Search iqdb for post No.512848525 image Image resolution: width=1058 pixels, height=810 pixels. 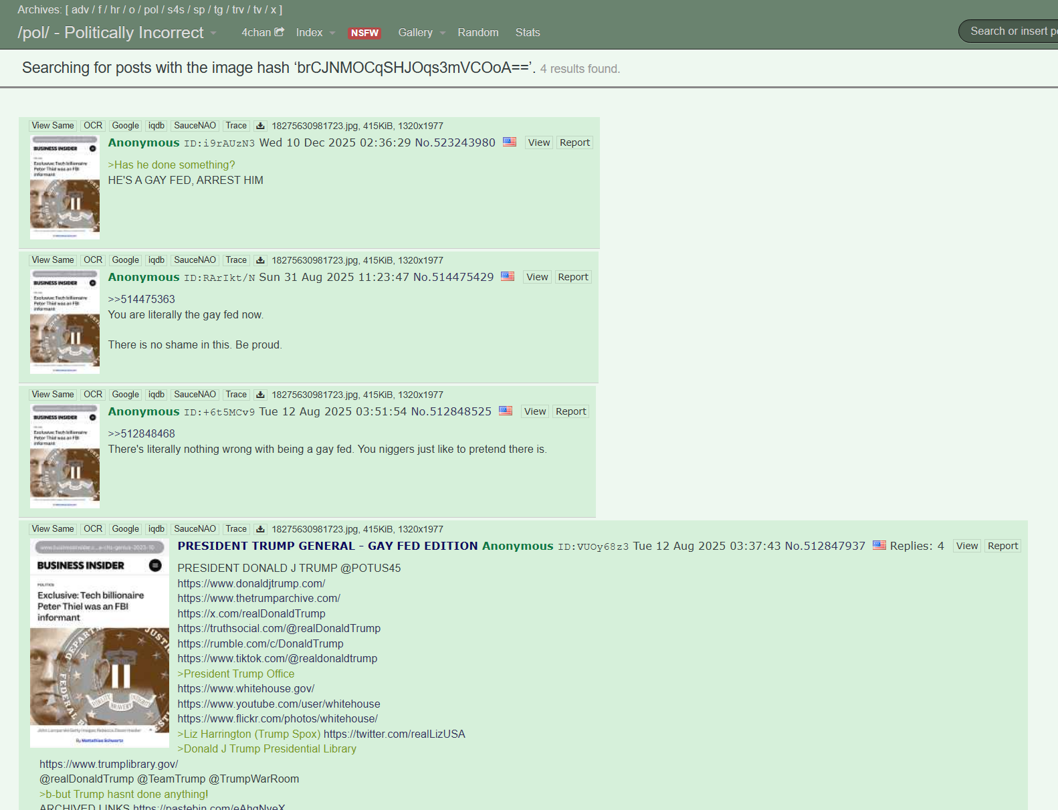(156, 395)
